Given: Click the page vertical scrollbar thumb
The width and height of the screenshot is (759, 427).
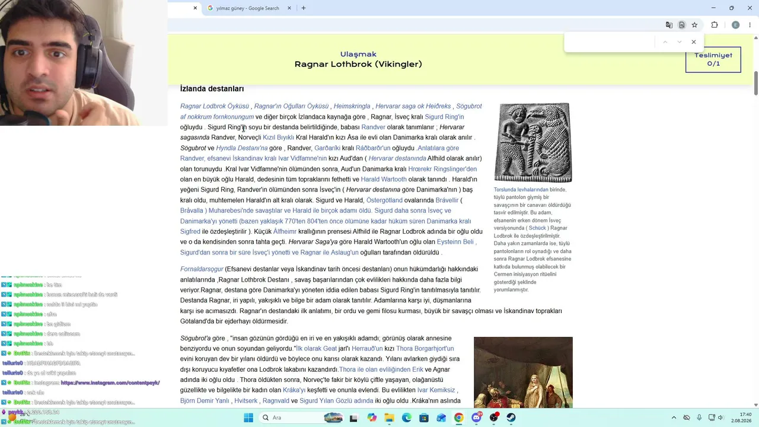Looking at the screenshot, I should 756,83.
